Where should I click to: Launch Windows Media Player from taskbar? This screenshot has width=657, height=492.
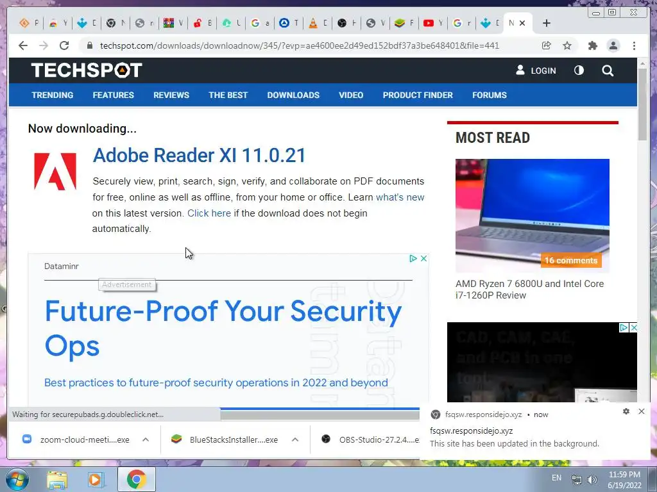click(95, 479)
